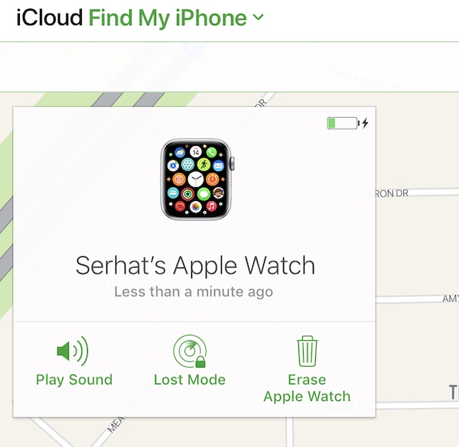This screenshot has width=459, height=447.
Task: Open the Find My iPhone app menu
Action: coord(168,18)
